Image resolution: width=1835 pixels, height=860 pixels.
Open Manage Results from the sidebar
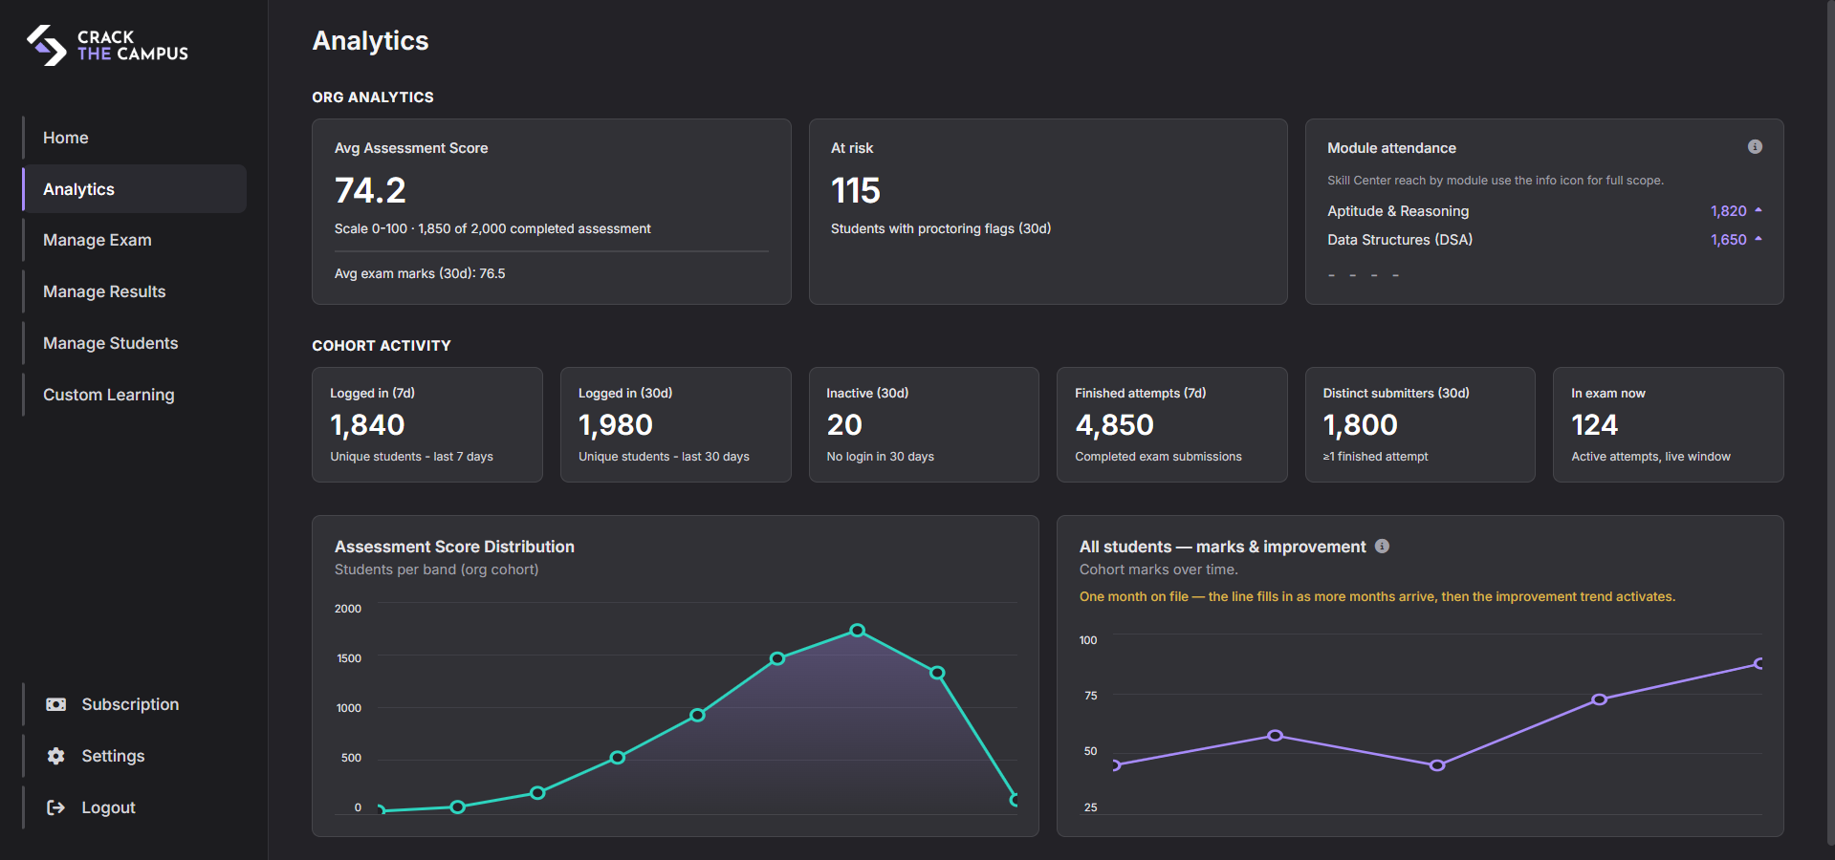click(x=103, y=291)
